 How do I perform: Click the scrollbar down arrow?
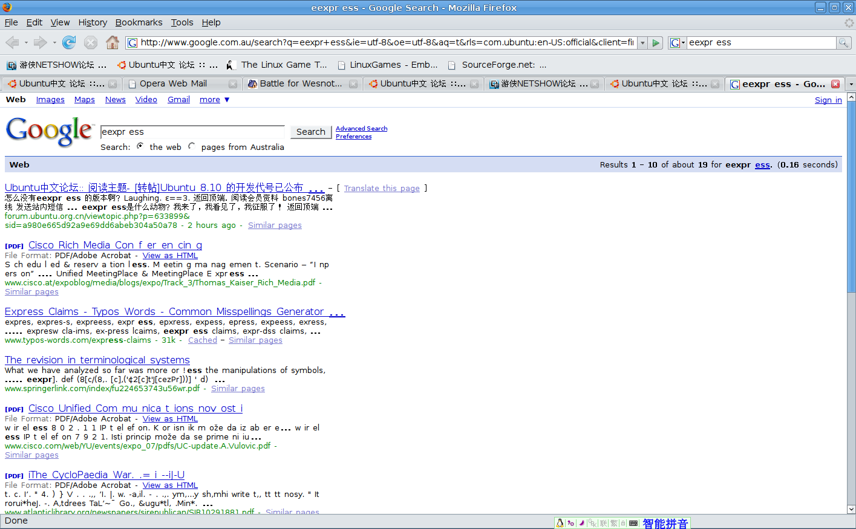pos(851,510)
